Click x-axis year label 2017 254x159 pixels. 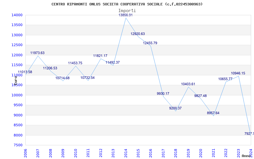[x=163, y=153]
